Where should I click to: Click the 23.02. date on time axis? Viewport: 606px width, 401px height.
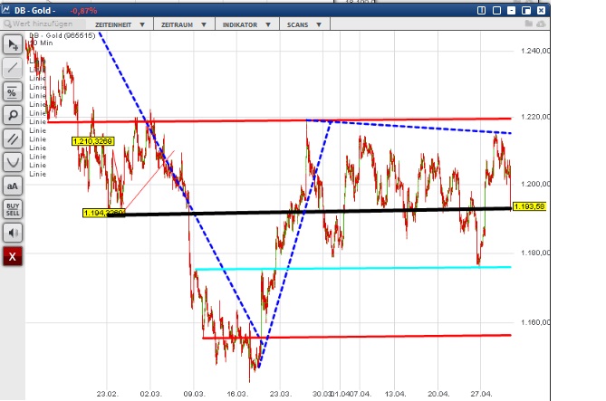108,394
